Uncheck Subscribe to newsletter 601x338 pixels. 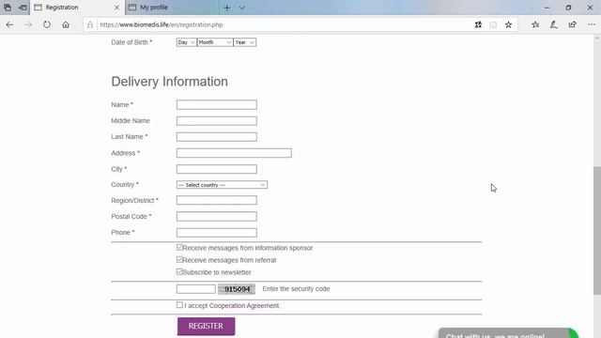(x=179, y=271)
